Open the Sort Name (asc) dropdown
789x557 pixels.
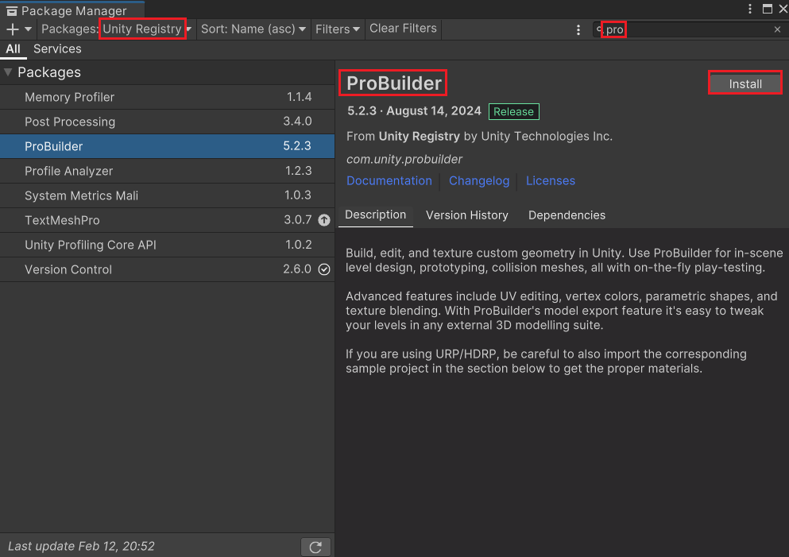[x=253, y=29]
